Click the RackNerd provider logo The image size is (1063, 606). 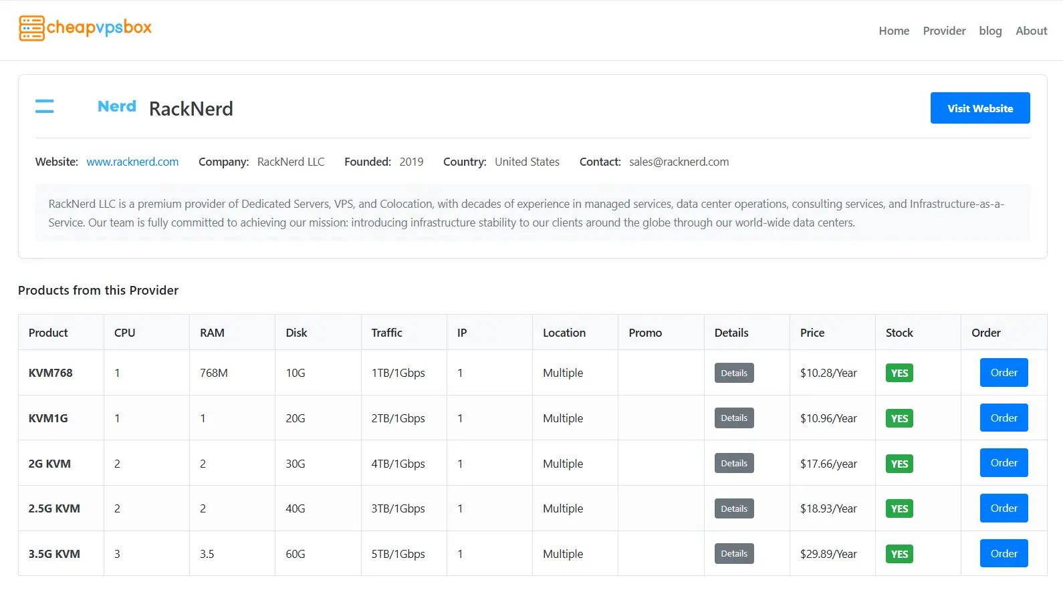tap(86, 107)
